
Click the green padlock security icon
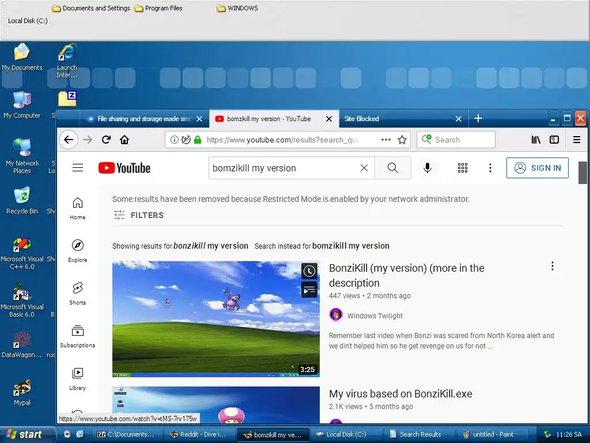(x=198, y=140)
